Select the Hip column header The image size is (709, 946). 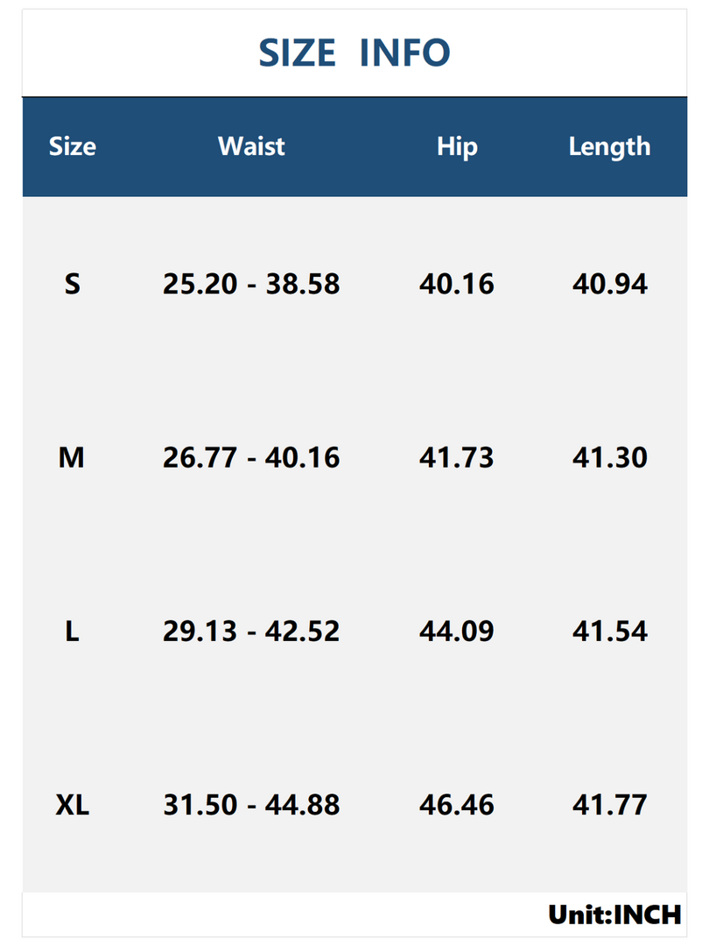click(457, 147)
